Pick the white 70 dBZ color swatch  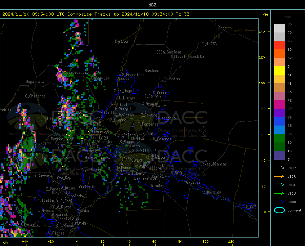[279, 28]
